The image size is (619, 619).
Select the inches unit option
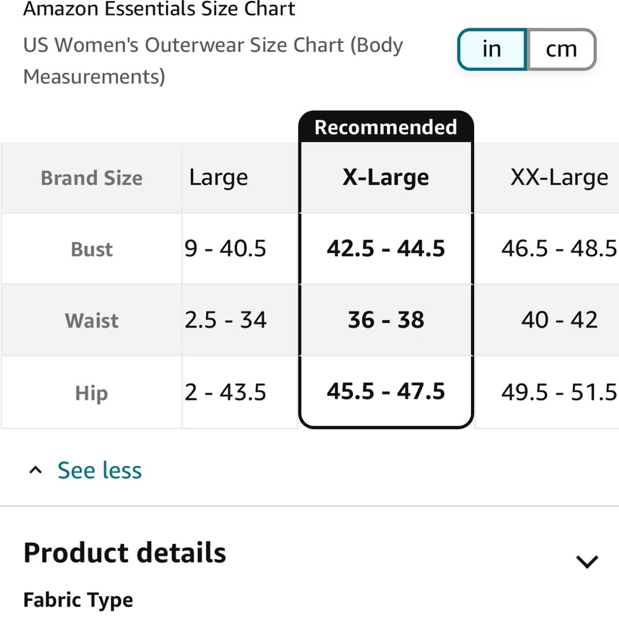[x=491, y=50]
